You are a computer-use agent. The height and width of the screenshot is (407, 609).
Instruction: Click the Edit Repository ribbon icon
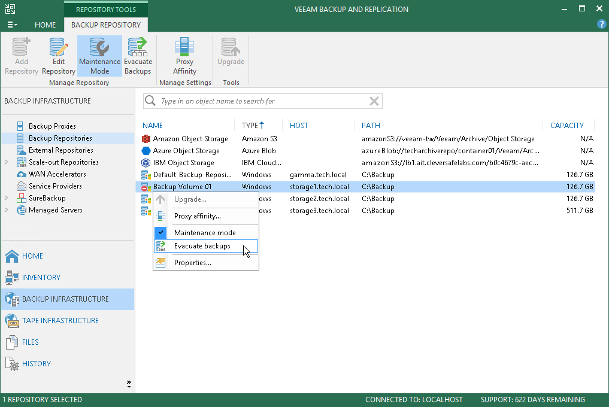click(58, 56)
